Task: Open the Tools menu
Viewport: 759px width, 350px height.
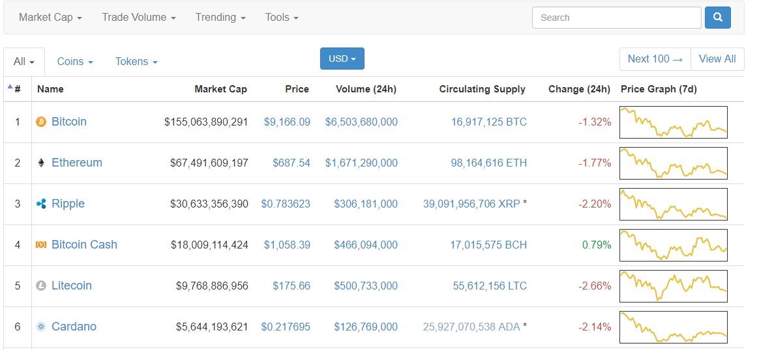Action: [282, 18]
